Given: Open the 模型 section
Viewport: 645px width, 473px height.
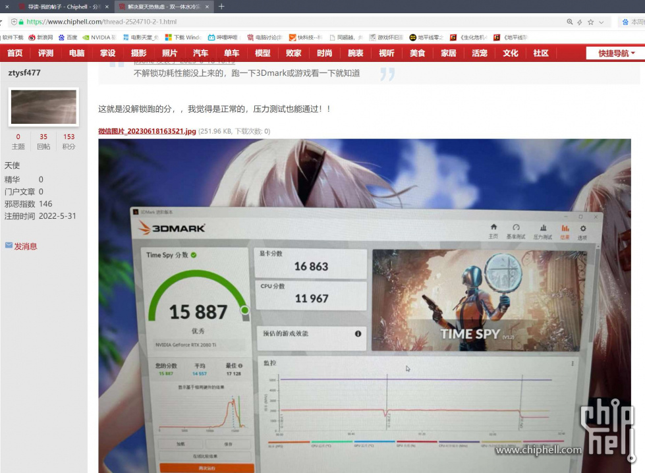Looking at the screenshot, I should pyautogui.click(x=262, y=53).
